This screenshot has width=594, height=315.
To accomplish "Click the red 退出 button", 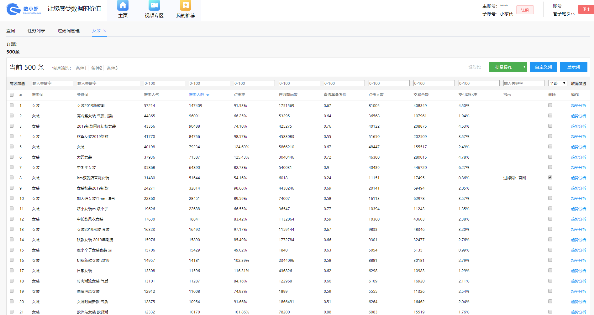I will 586,9.
